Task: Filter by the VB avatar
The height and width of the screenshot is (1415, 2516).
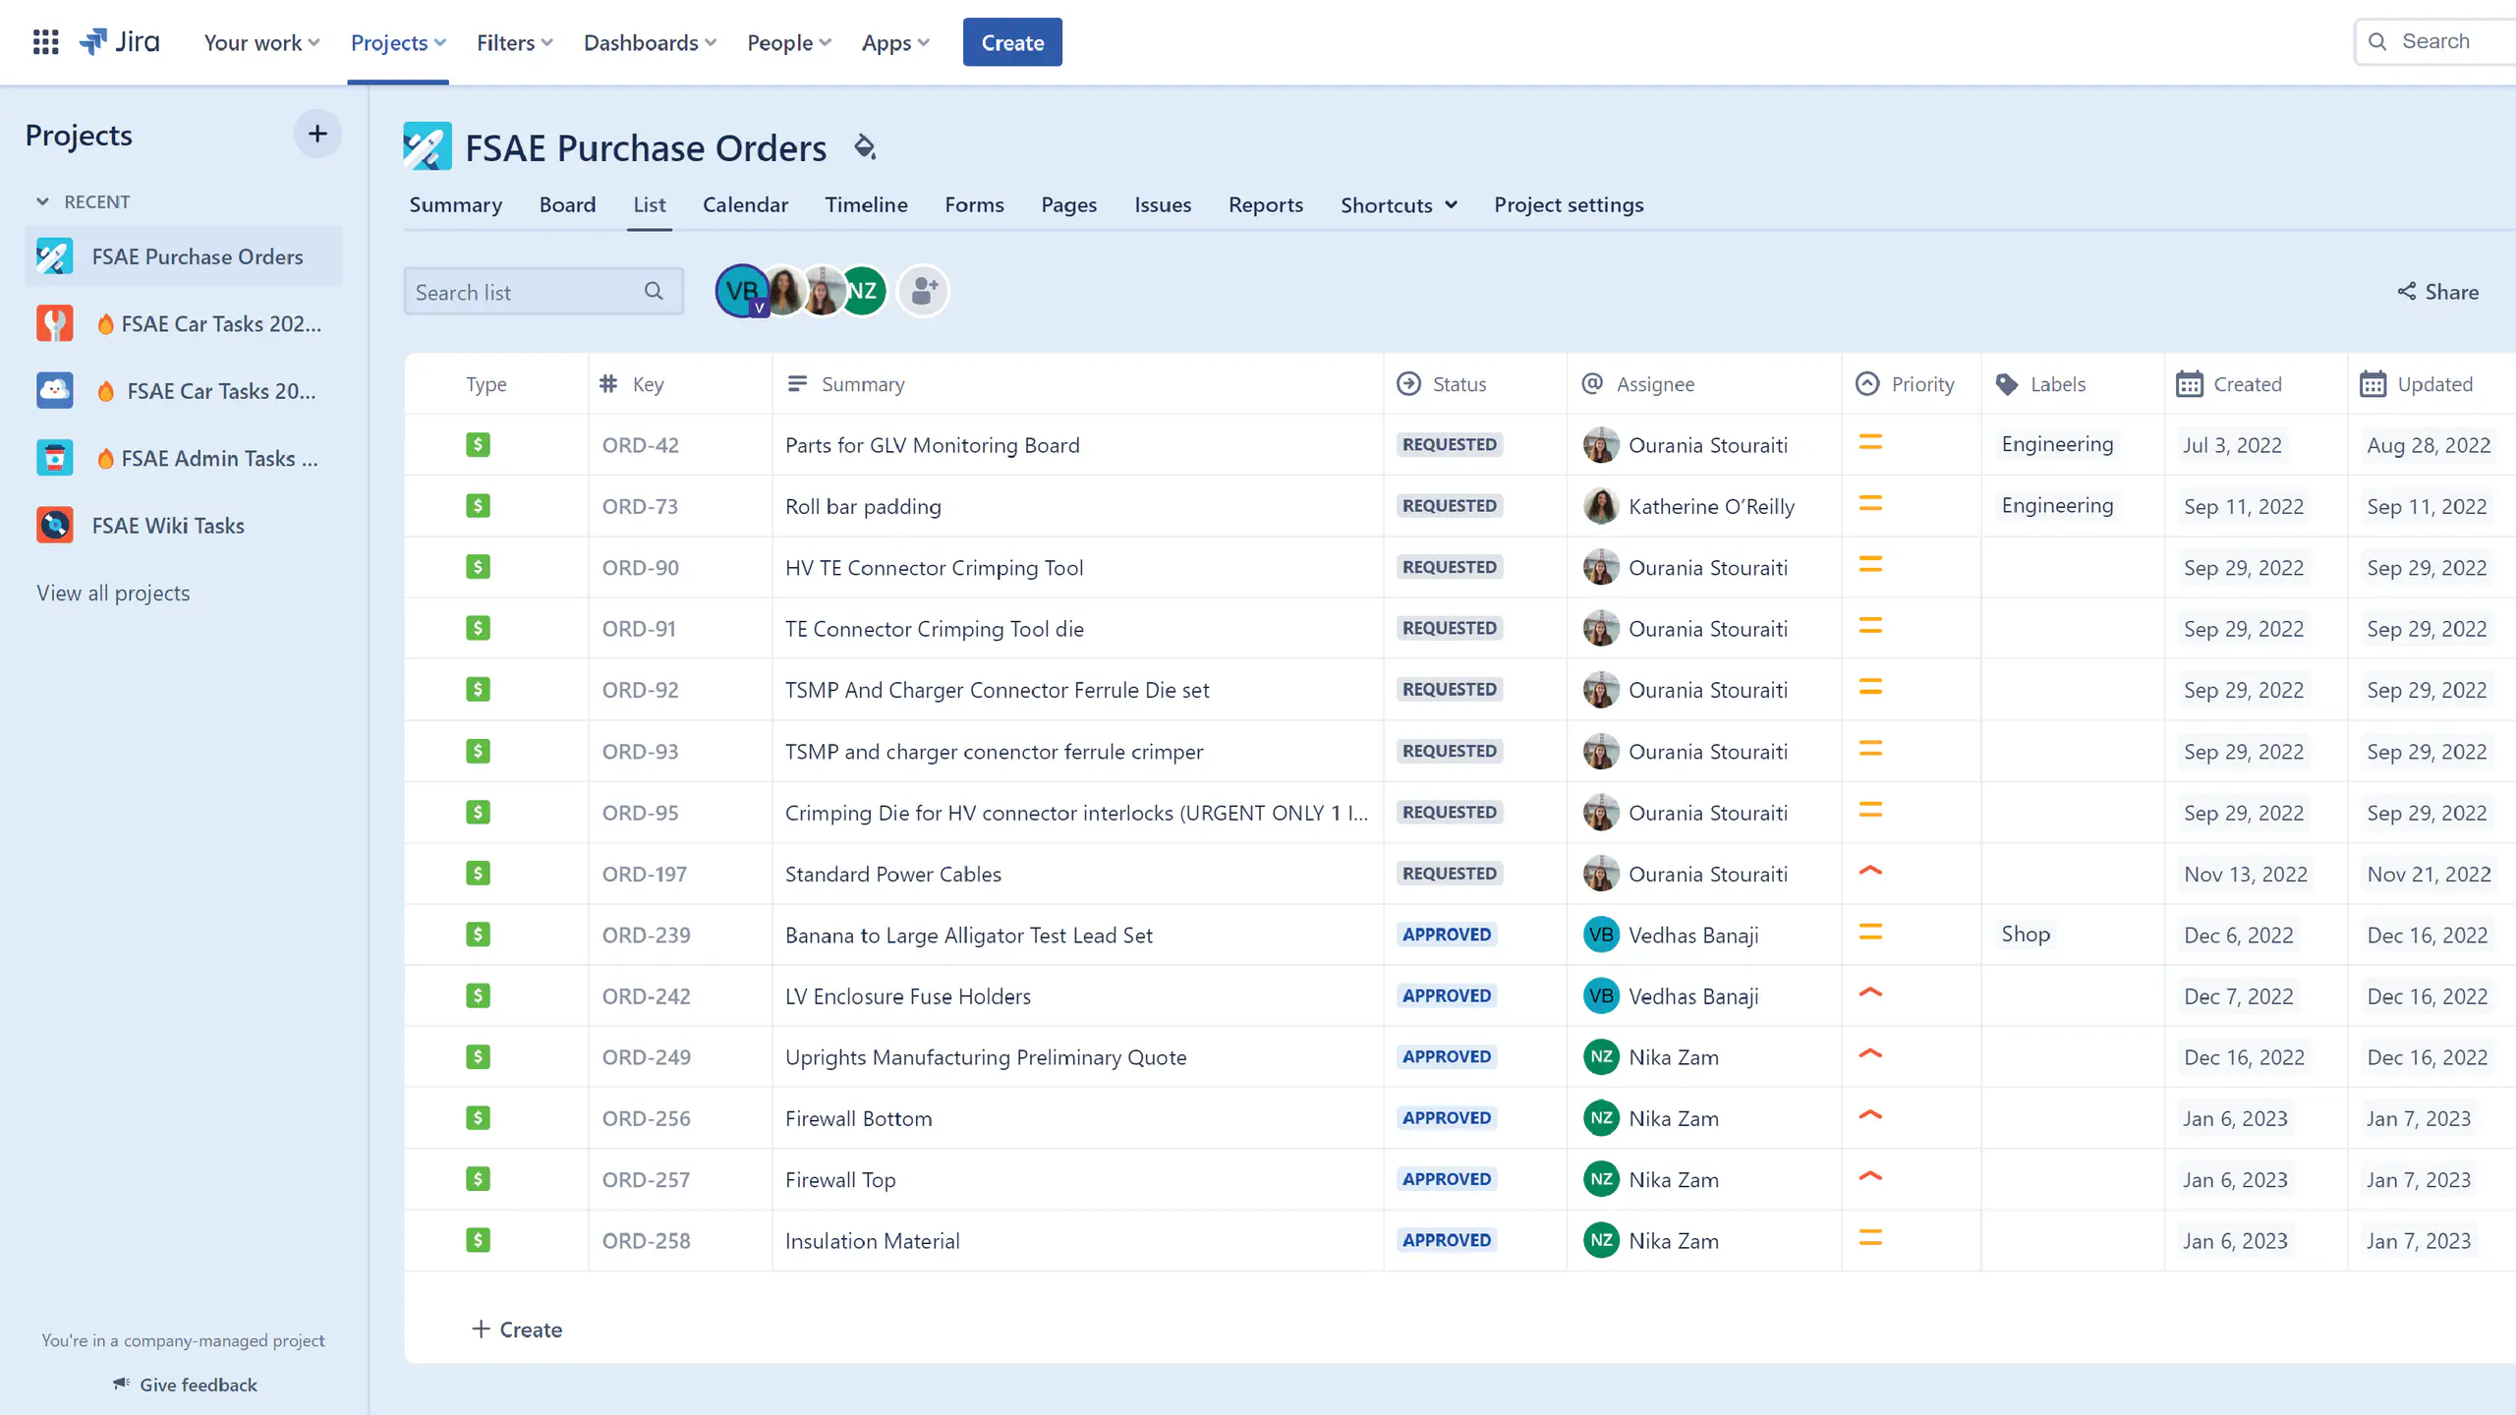Action: (742, 291)
